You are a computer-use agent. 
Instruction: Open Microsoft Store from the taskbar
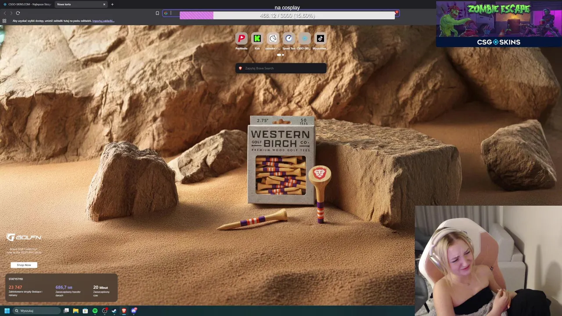point(85,311)
